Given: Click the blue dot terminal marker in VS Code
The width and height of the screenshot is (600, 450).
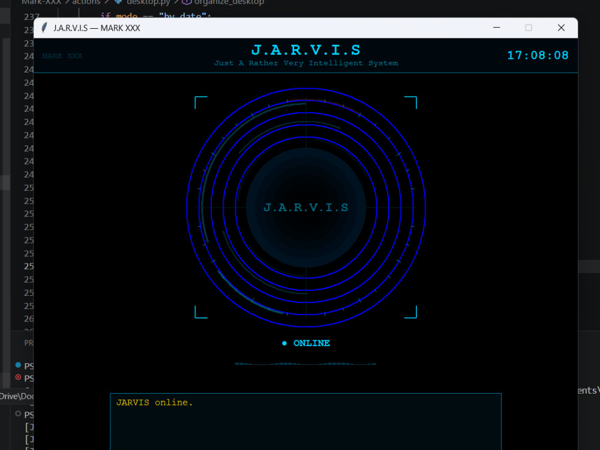Looking at the screenshot, I should point(18,365).
